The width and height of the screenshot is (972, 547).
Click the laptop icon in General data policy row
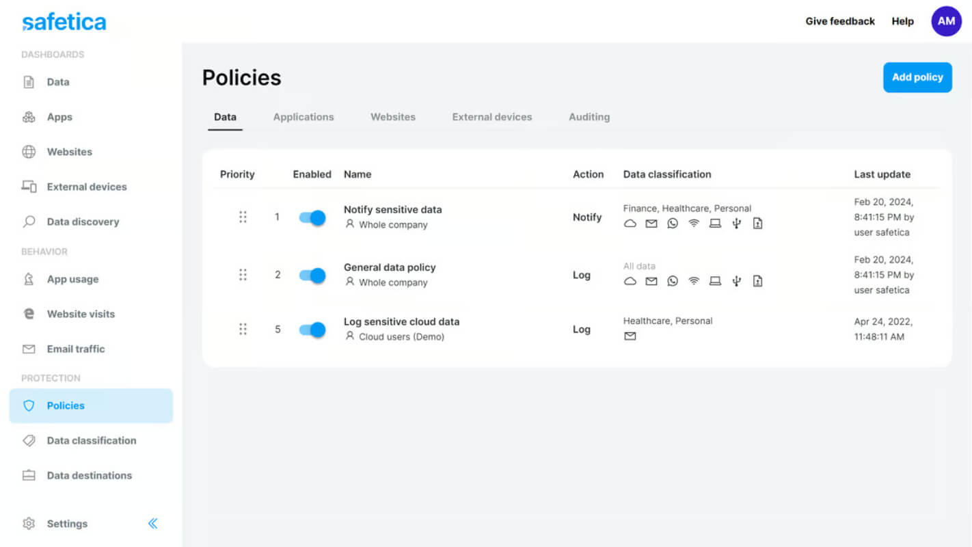(x=715, y=281)
